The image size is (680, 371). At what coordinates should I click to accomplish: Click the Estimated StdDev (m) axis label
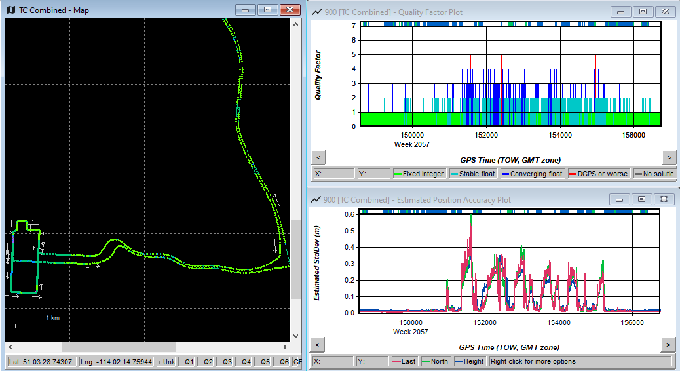316,263
